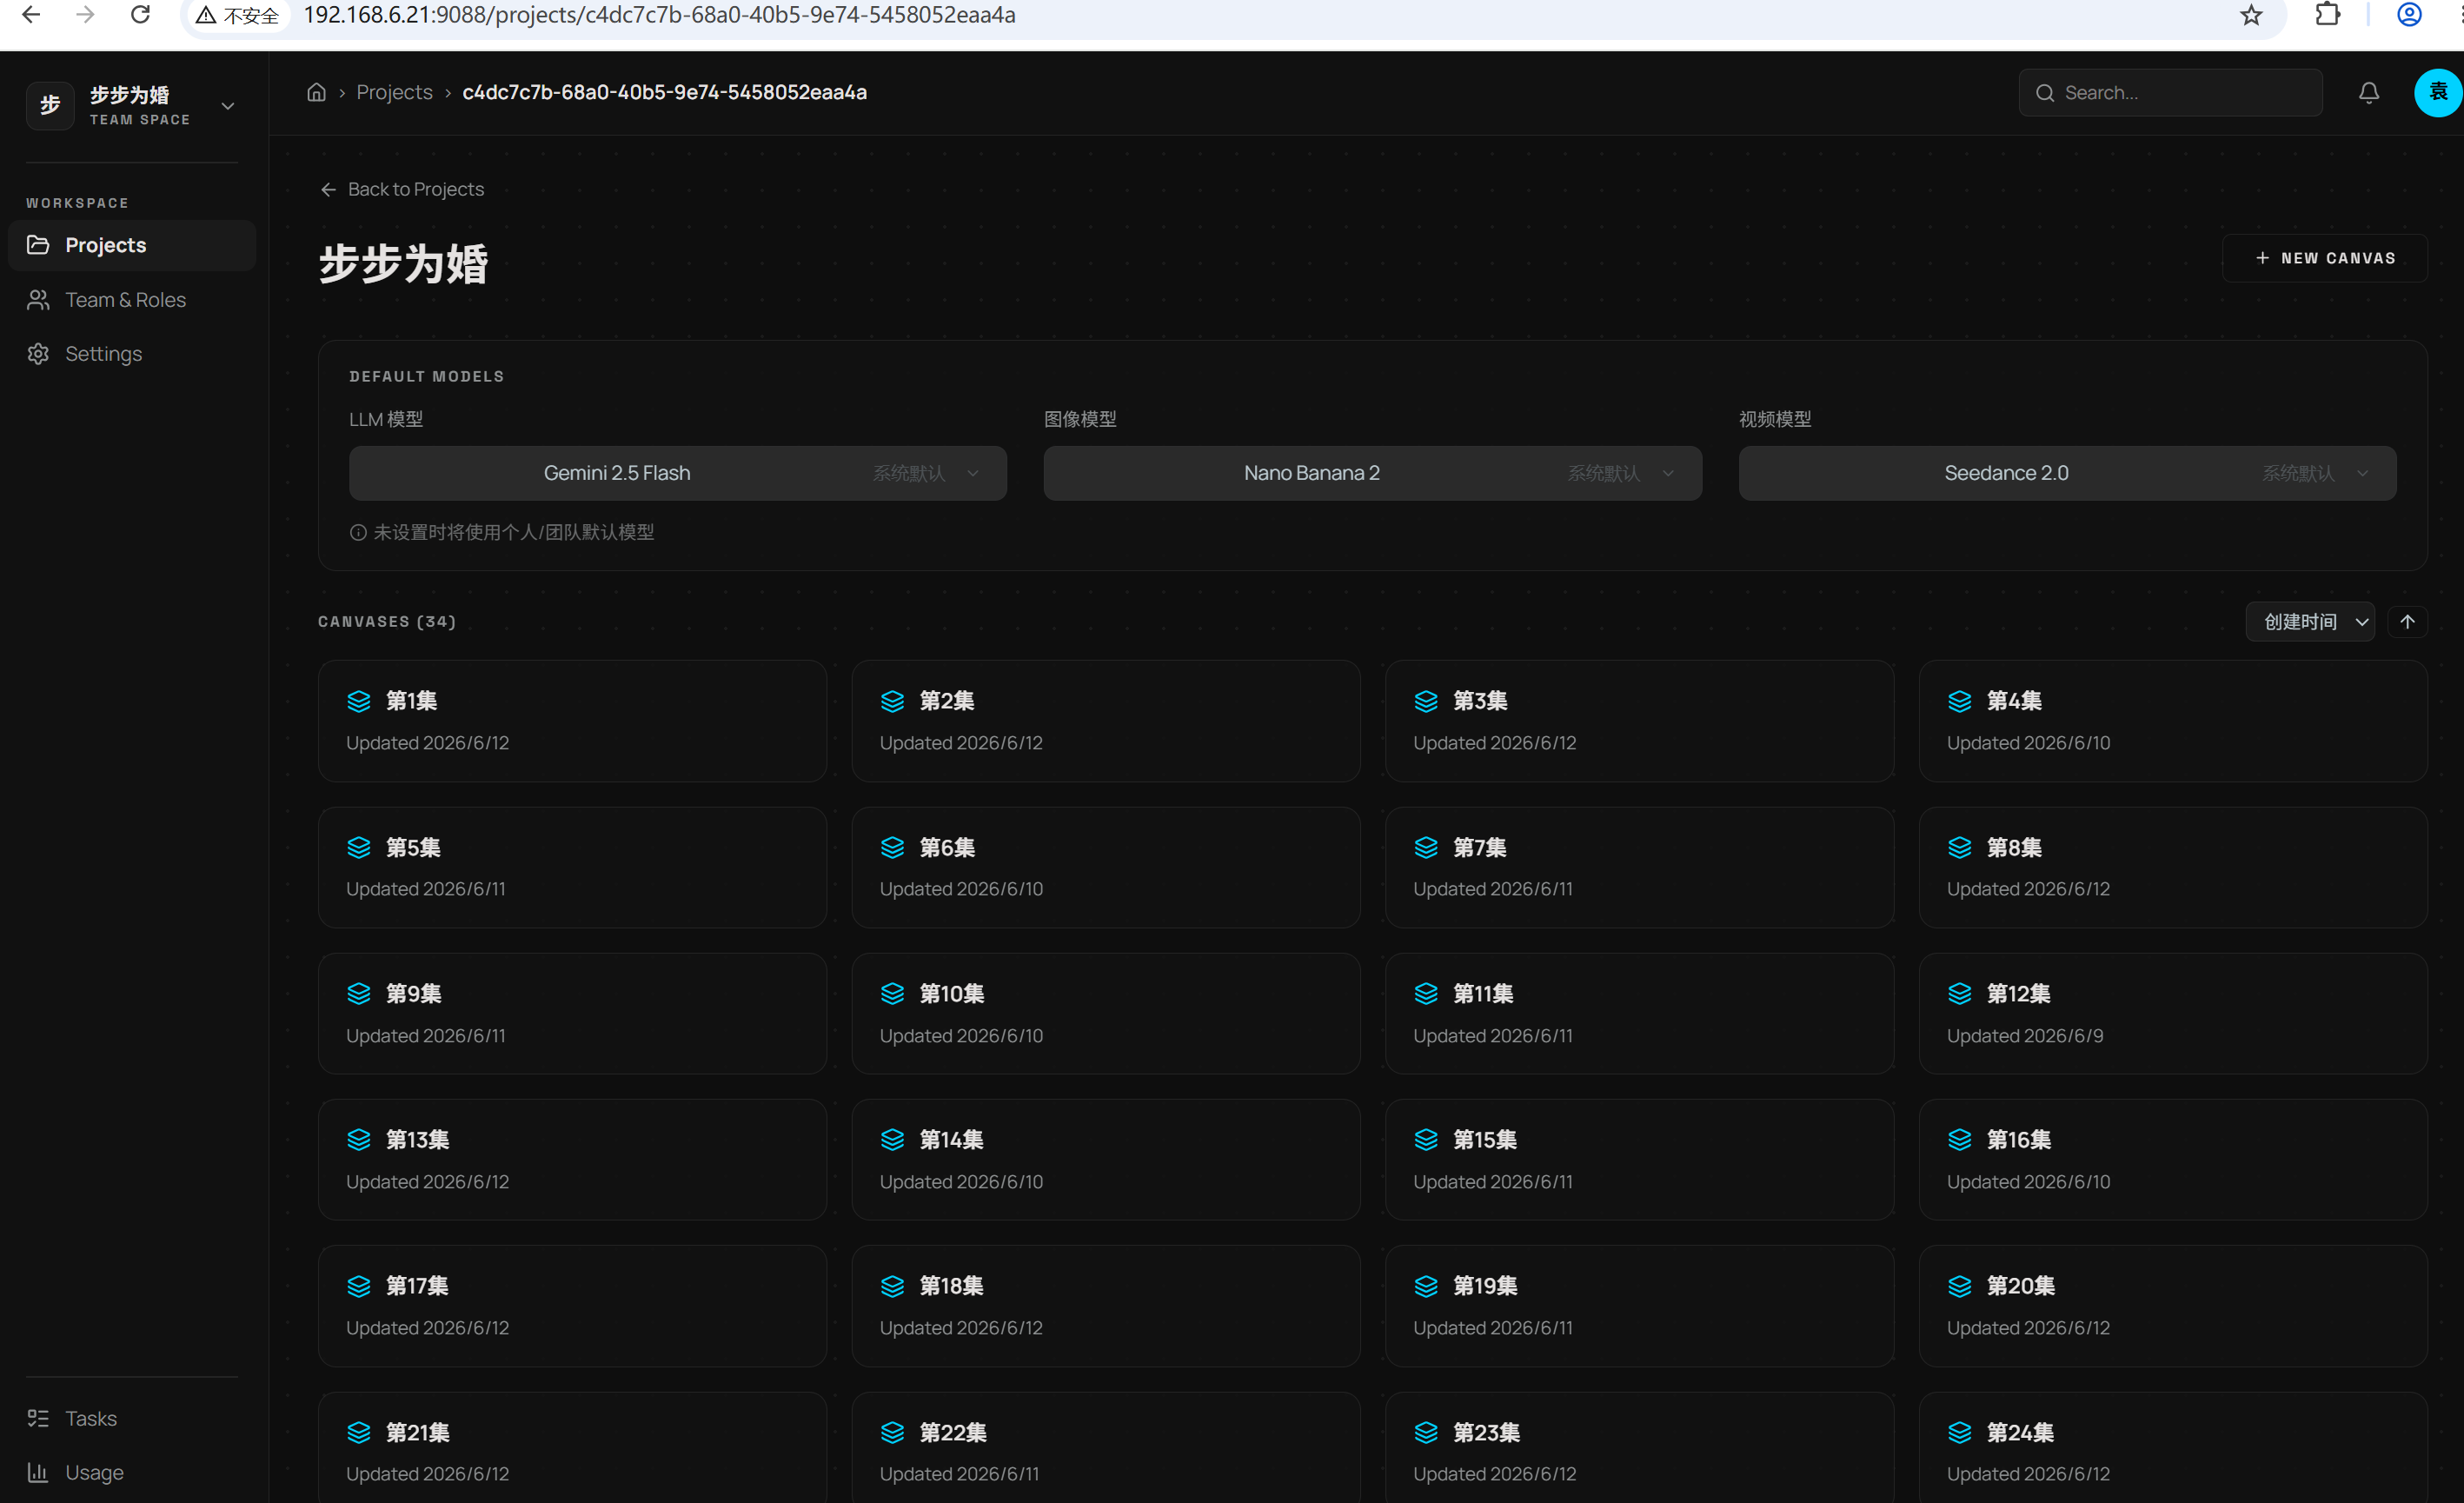The width and height of the screenshot is (2464, 1503).
Task: Click the layers icon of 第17集
Action: pos(359,1286)
